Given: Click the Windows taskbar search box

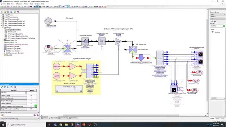Looking at the screenshot, I should [26, 125].
